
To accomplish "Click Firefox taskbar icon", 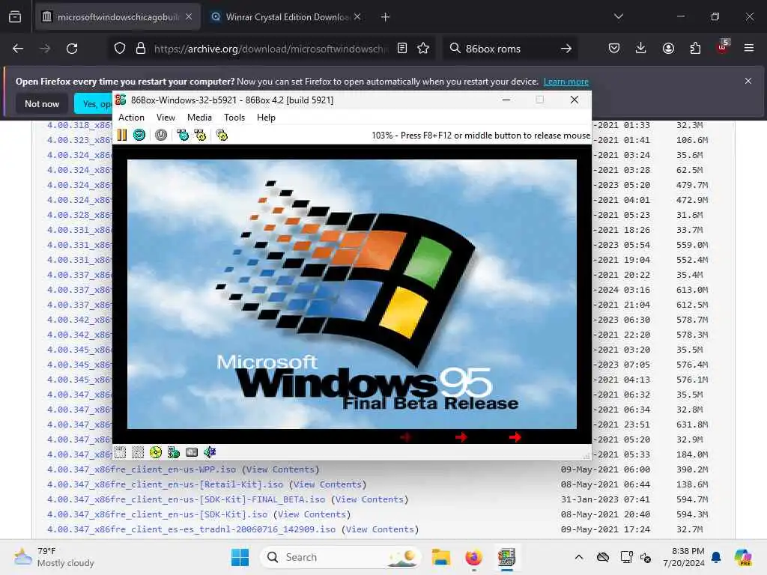I will (x=473, y=557).
